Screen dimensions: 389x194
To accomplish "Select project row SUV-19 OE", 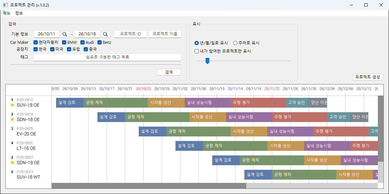I will (29, 103).
